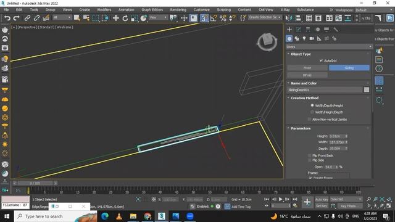Toggle the Set Key button
Viewport: 395px width, 222px height.
tap(322, 206)
